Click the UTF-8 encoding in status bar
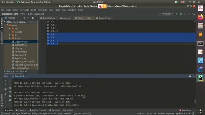 [x=161, y=114]
